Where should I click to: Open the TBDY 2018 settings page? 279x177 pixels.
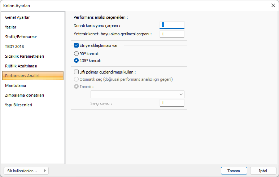[x=14, y=47]
